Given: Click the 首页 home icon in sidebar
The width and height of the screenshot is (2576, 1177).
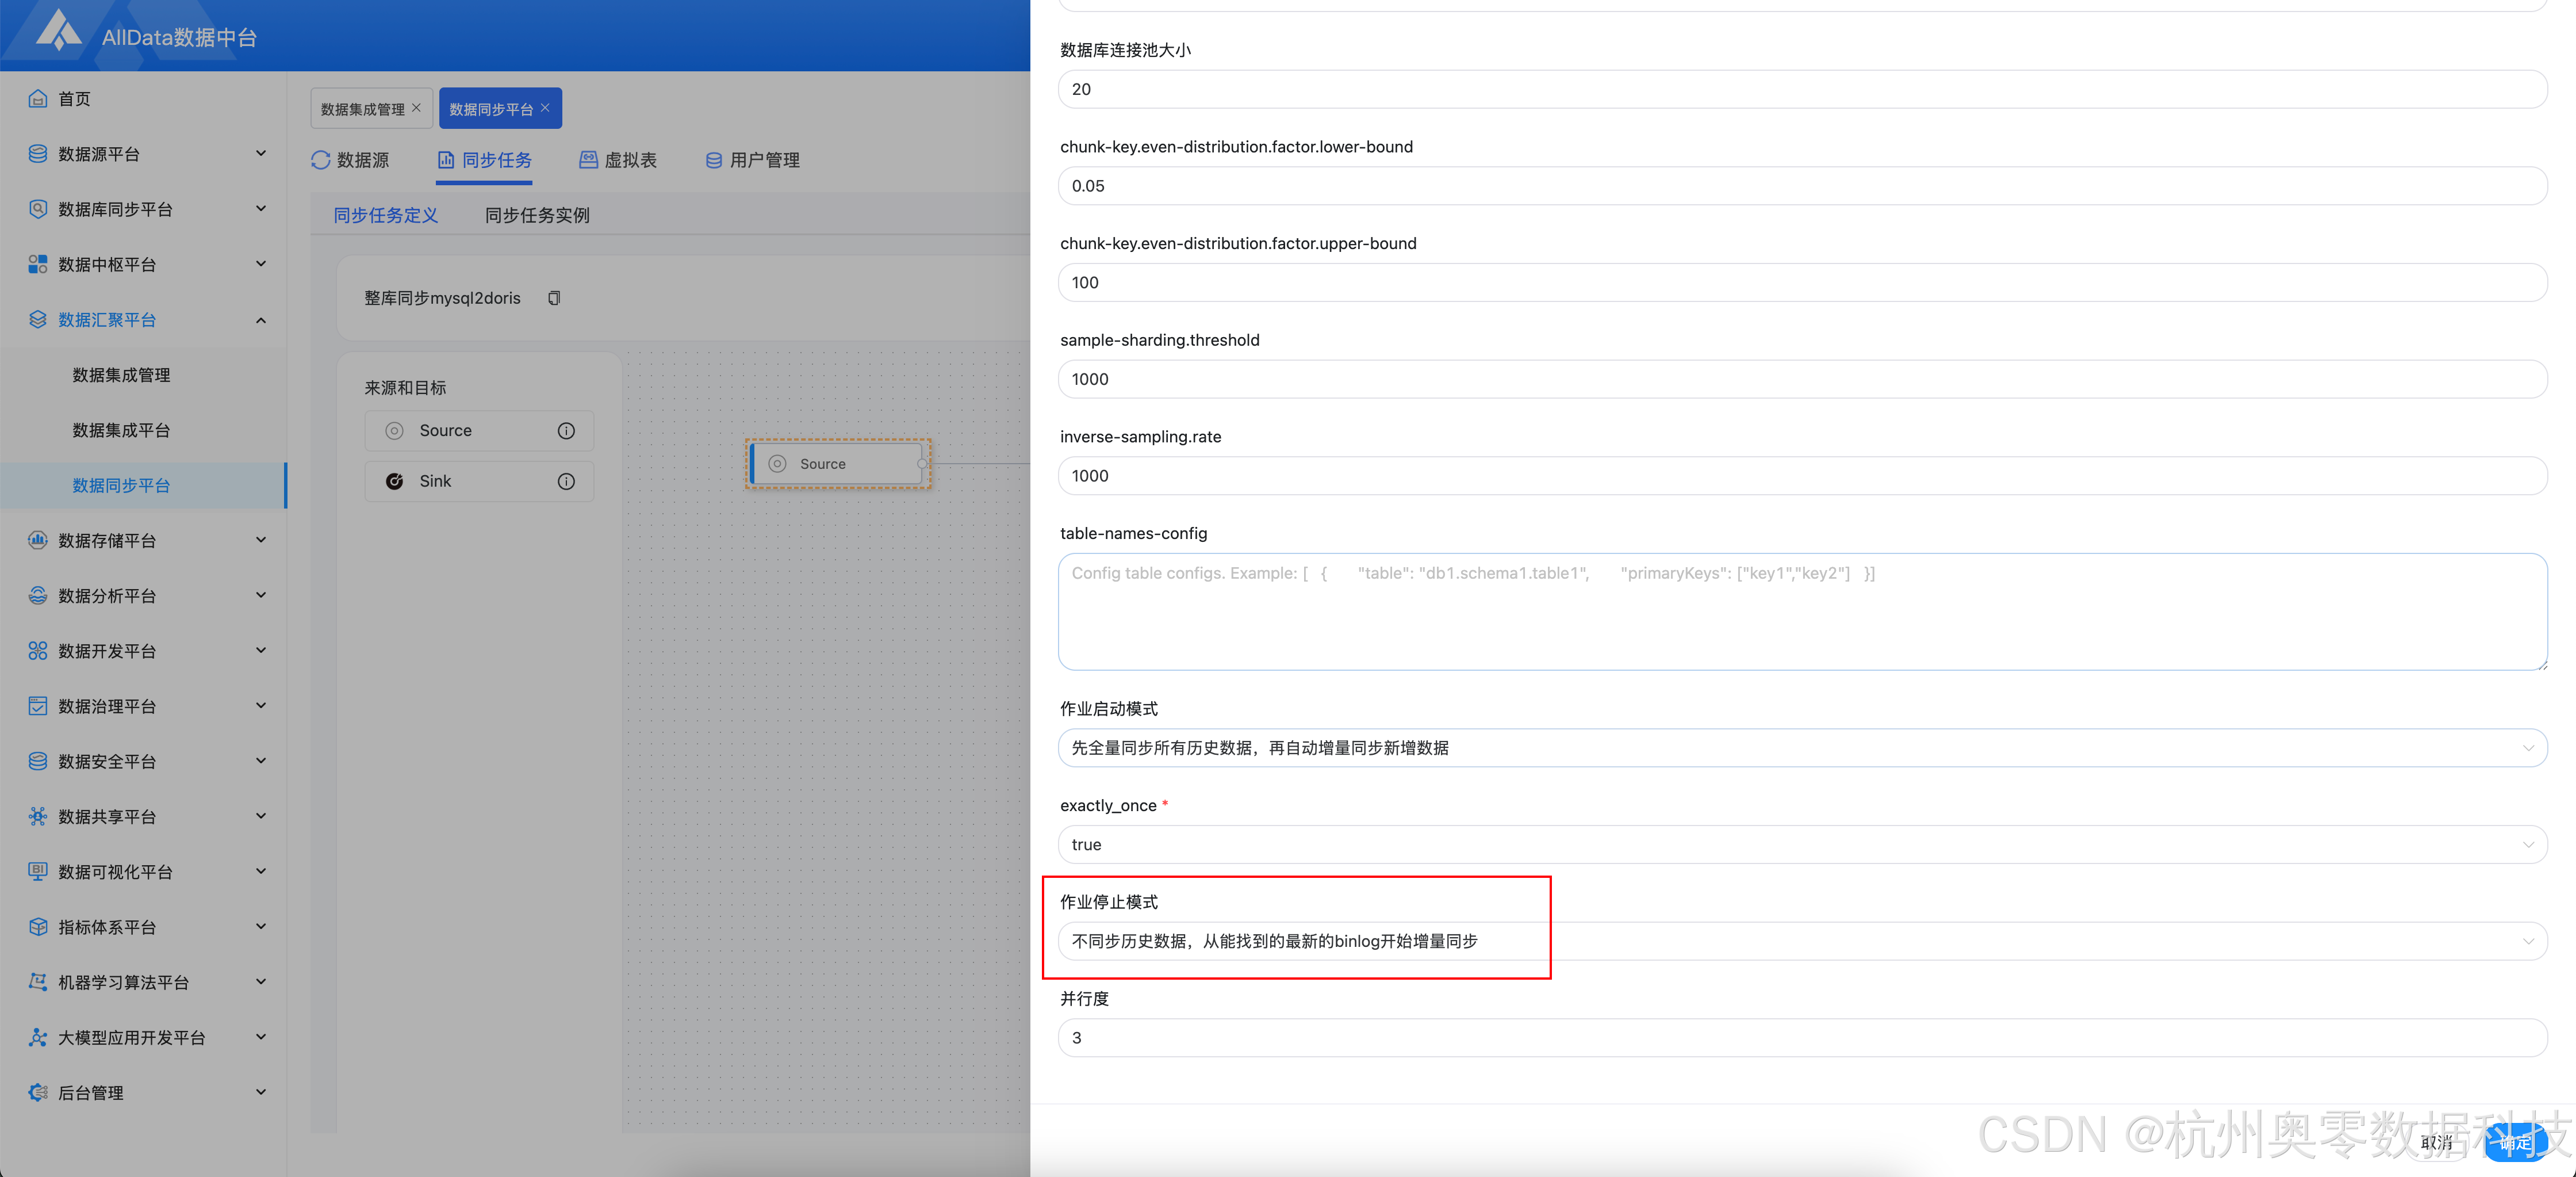Looking at the screenshot, I should [x=38, y=98].
